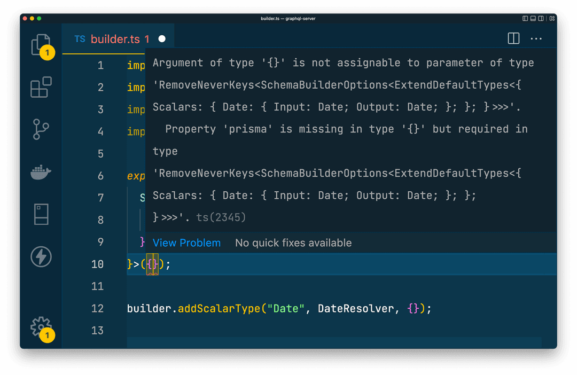Click the unsaved changes dot on builder.ts
Image resolution: width=577 pixels, height=375 pixels.
coord(161,38)
